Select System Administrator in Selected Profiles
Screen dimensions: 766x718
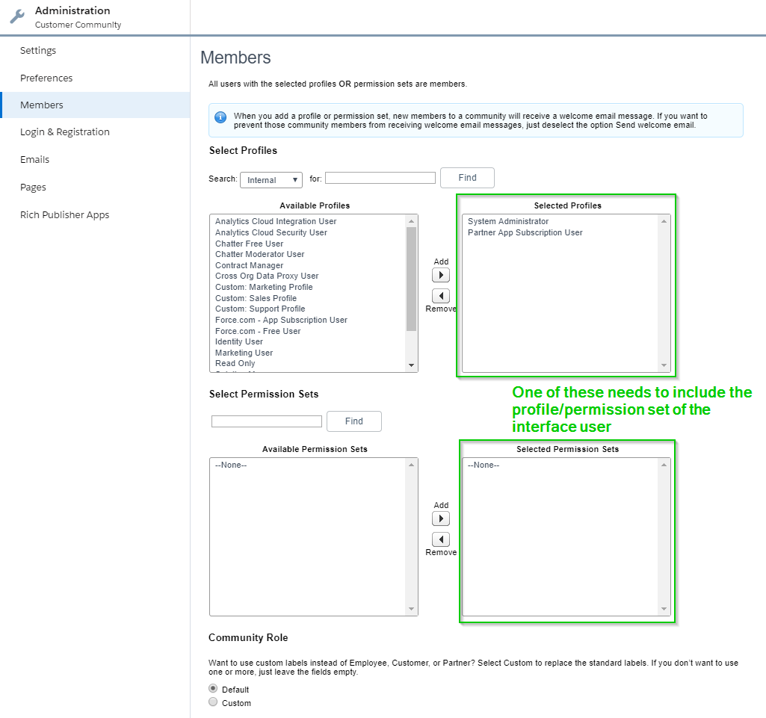(508, 222)
